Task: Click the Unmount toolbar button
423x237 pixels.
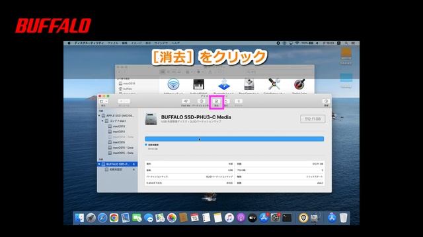Action: 239,101
